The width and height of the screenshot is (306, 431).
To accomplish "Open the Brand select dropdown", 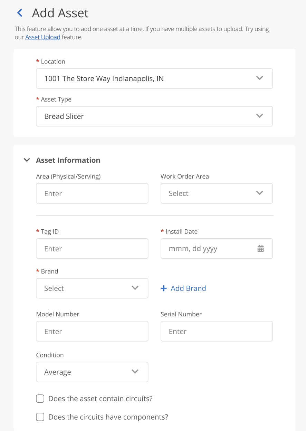I will (92, 288).
